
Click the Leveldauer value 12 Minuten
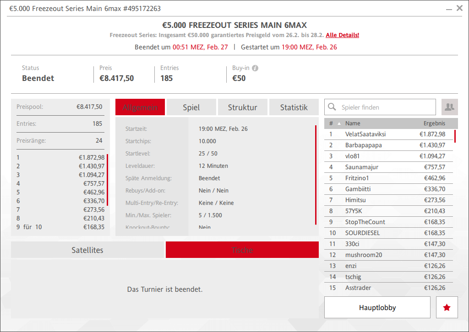(x=213, y=166)
